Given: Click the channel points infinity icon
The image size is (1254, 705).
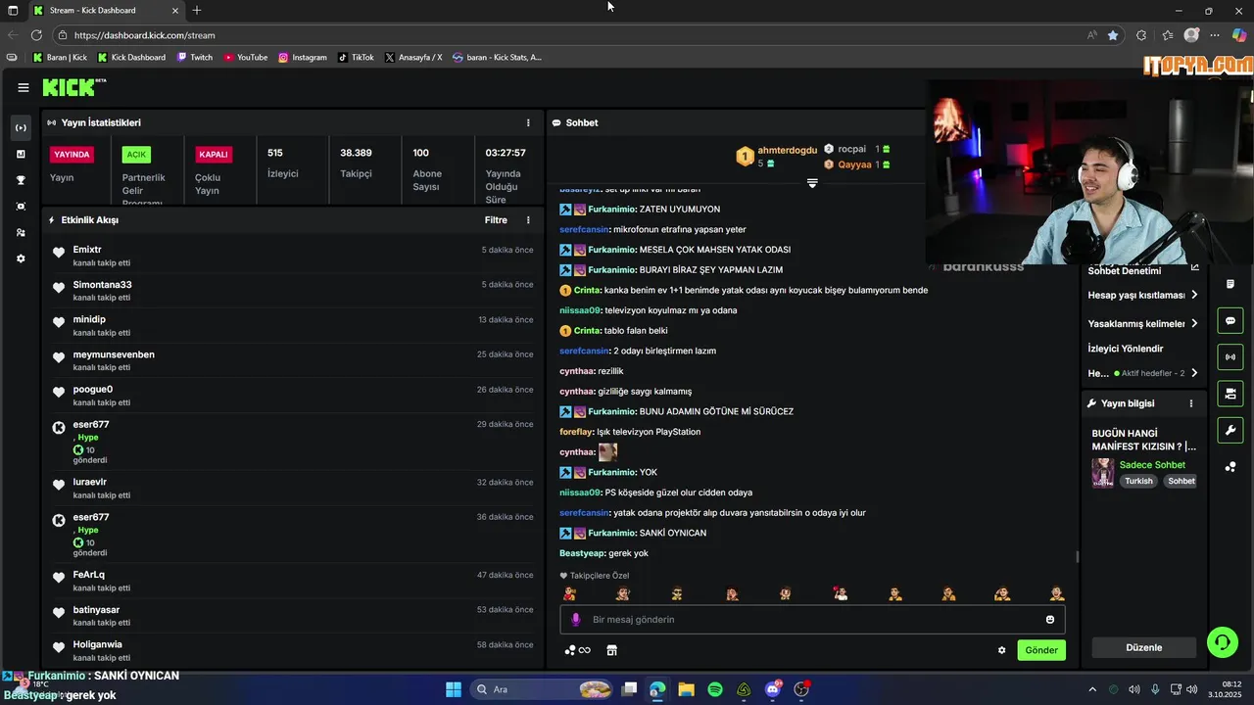Looking at the screenshot, I should pyautogui.click(x=578, y=650).
